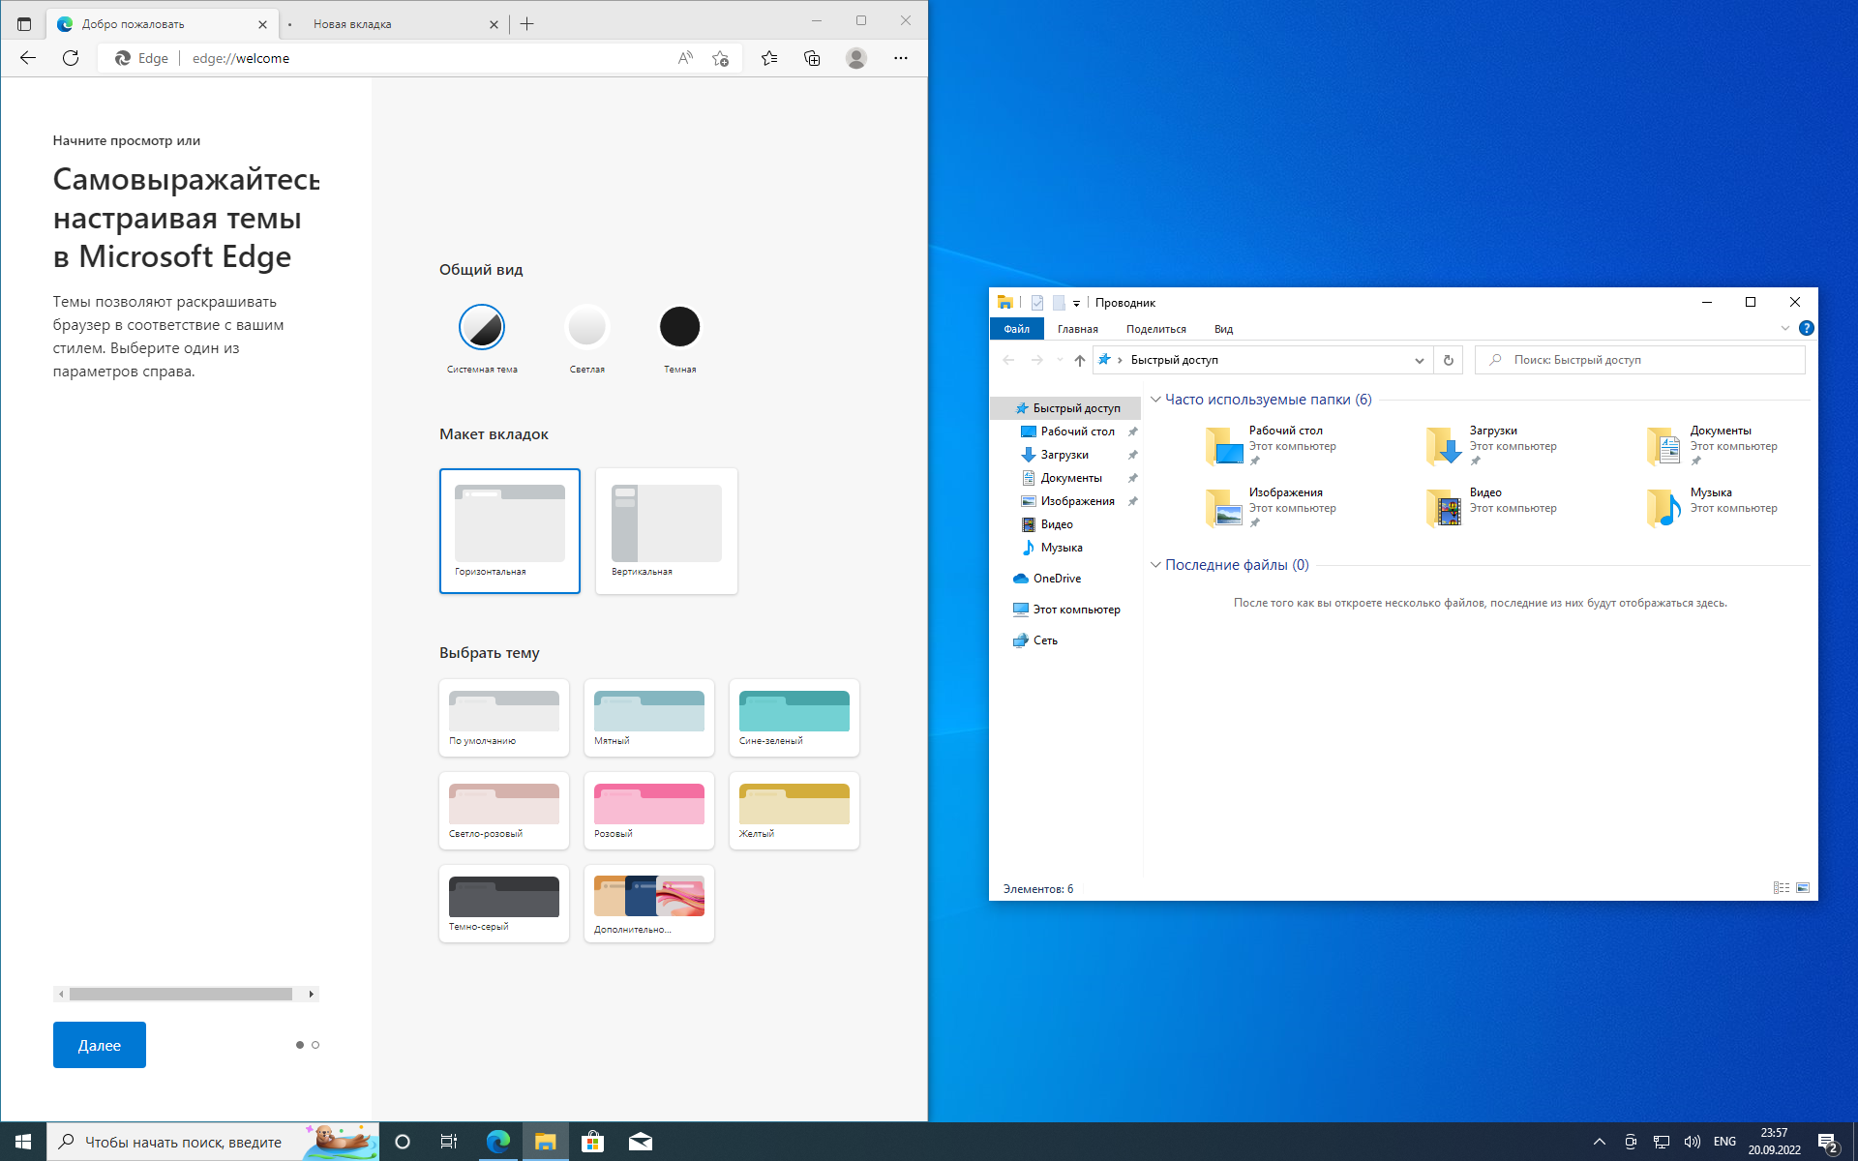The height and width of the screenshot is (1161, 1858).
Task: Open the tab actions menu icon in Edge
Action: coord(24,24)
